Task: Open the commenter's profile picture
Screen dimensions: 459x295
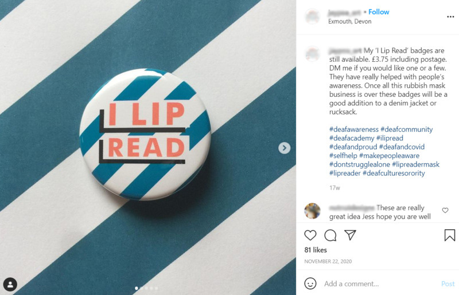Action: pos(312,211)
